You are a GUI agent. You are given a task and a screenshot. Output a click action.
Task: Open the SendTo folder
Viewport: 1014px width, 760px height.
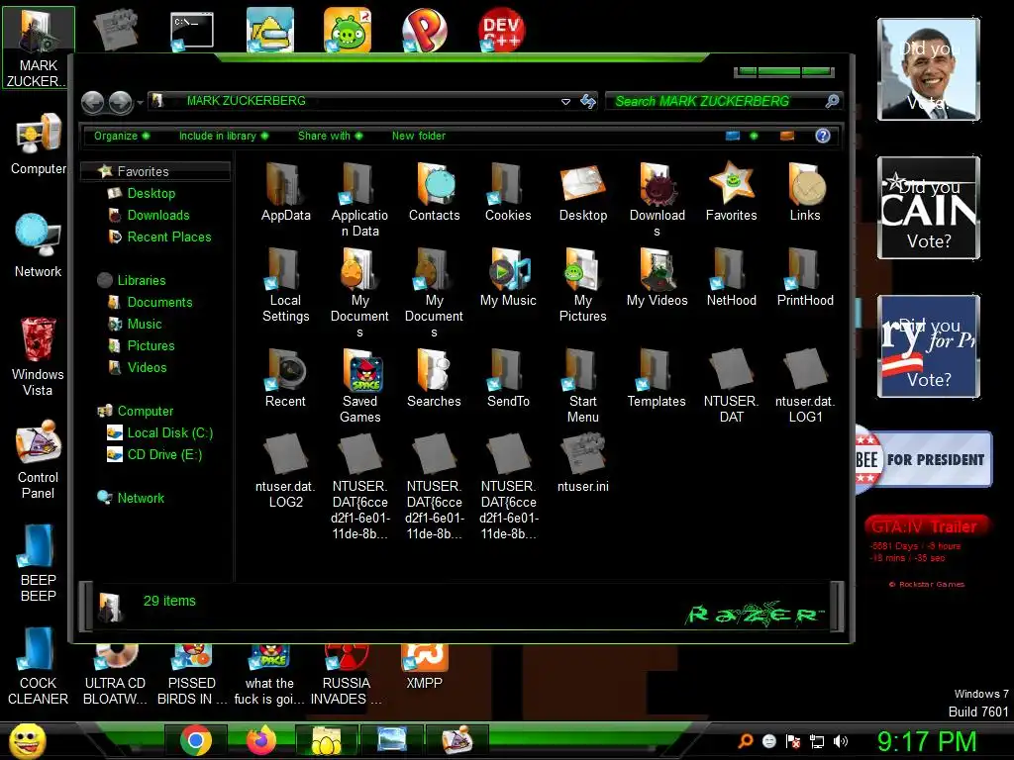(x=508, y=378)
